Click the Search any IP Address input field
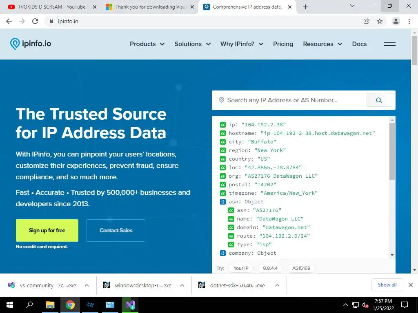This screenshot has height=313, width=418. pyautogui.click(x=289, y=100)
